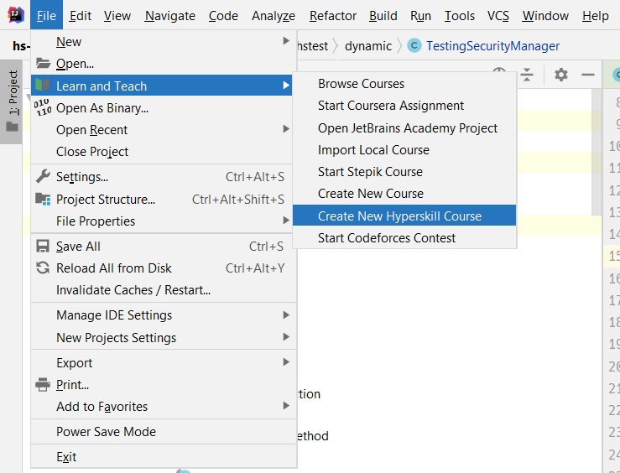Click line number 15 in the editor gutter
Image resolution: width=620 pixels, height=473 pixels.
(614, 255)
